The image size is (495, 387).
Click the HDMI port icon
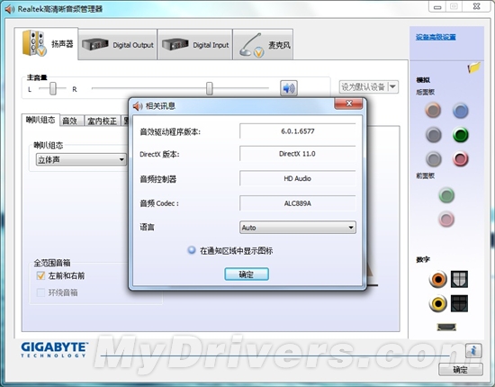coord(446,327)
